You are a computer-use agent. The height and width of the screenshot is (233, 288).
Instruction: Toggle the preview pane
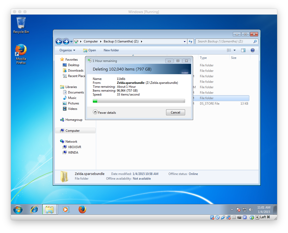click(243, 50)
